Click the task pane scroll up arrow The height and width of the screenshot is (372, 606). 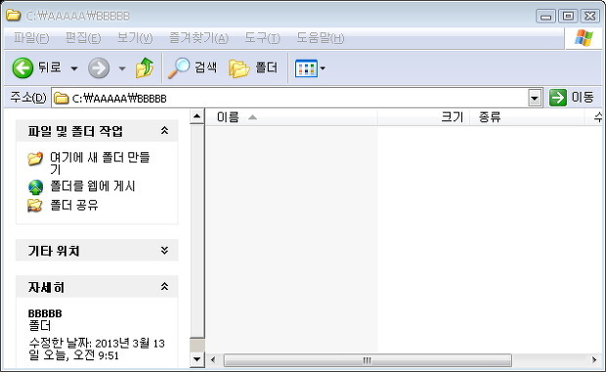tap(197, 116)
